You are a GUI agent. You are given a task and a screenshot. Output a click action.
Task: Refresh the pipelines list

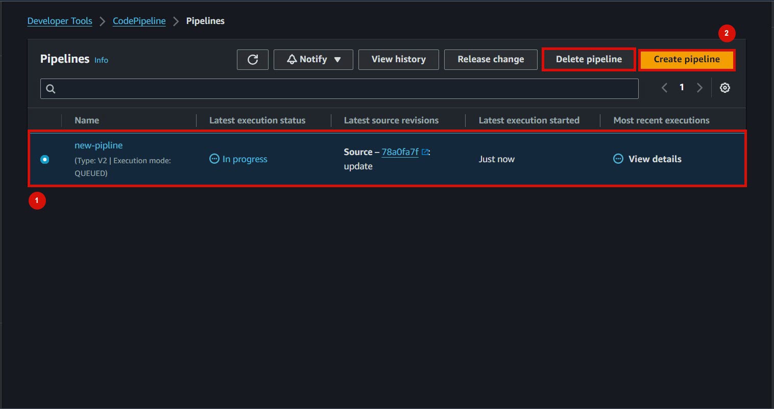point(252,60)
